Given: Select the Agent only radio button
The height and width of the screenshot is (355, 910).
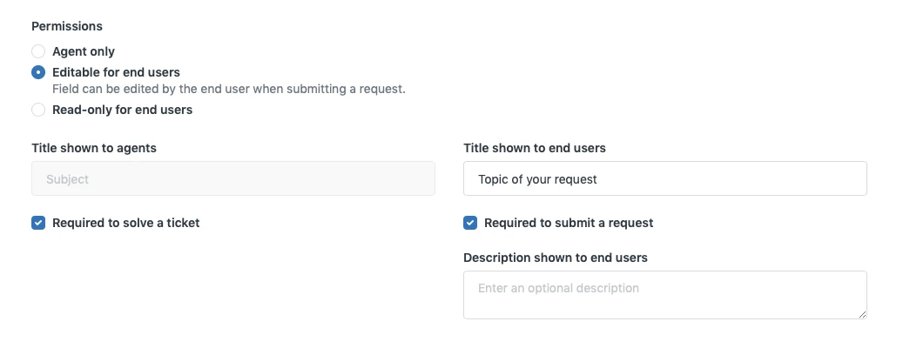Looking at the screenshot, I should click(x=38, y=51).
